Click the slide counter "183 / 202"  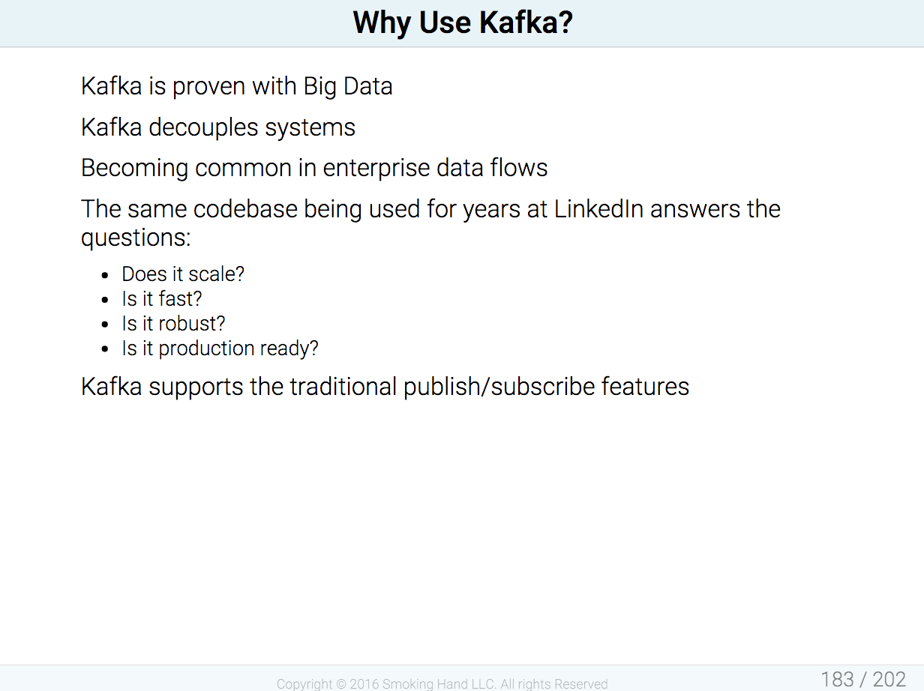tap(863, 679)
